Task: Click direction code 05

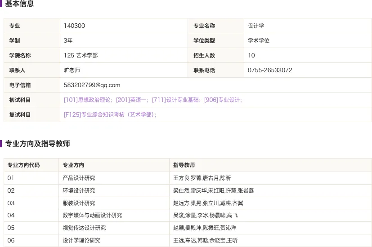Action: pyautogui.click(x=11, y=228)
